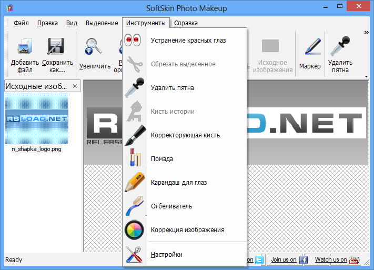This screenshot has height=270, width=374.
Task: Follow the Join us on link
Action: coord(284,259)
